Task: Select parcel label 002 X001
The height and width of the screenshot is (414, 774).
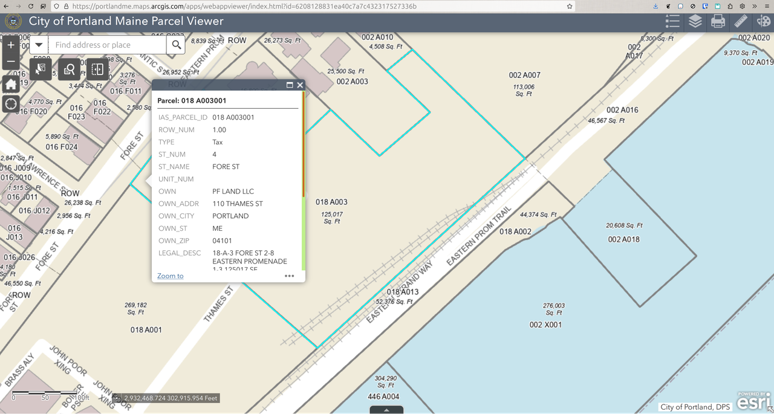Action: pyautogui.click(x=545, y=325)
